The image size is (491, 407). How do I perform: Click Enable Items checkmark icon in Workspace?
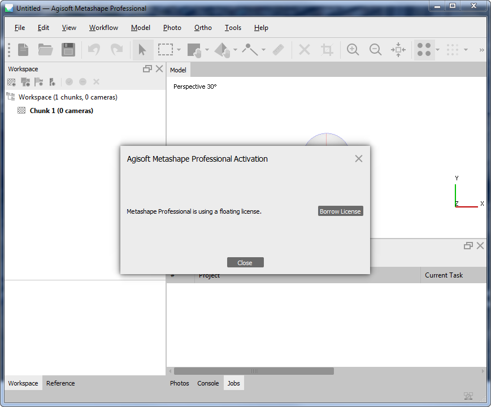69,82
